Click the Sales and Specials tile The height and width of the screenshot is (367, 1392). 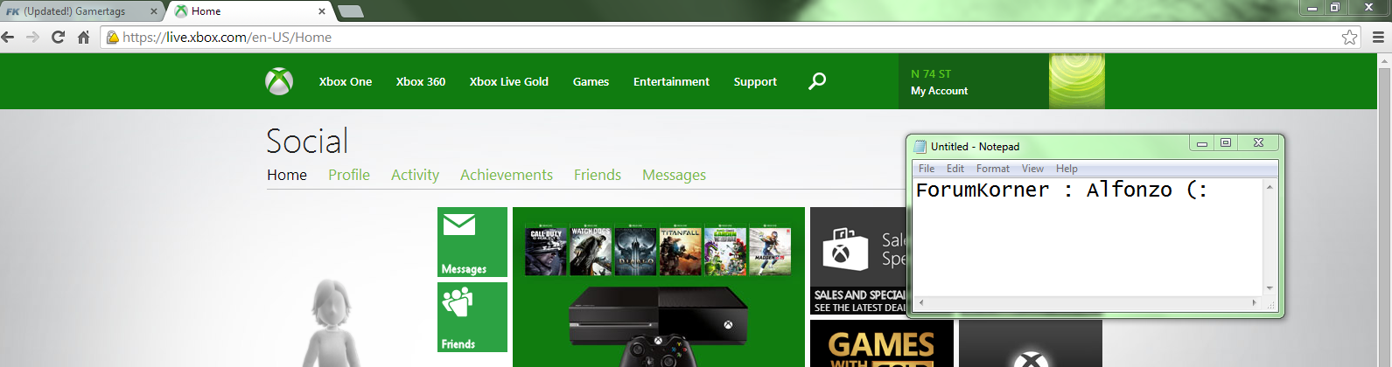[x=858, y=261]
